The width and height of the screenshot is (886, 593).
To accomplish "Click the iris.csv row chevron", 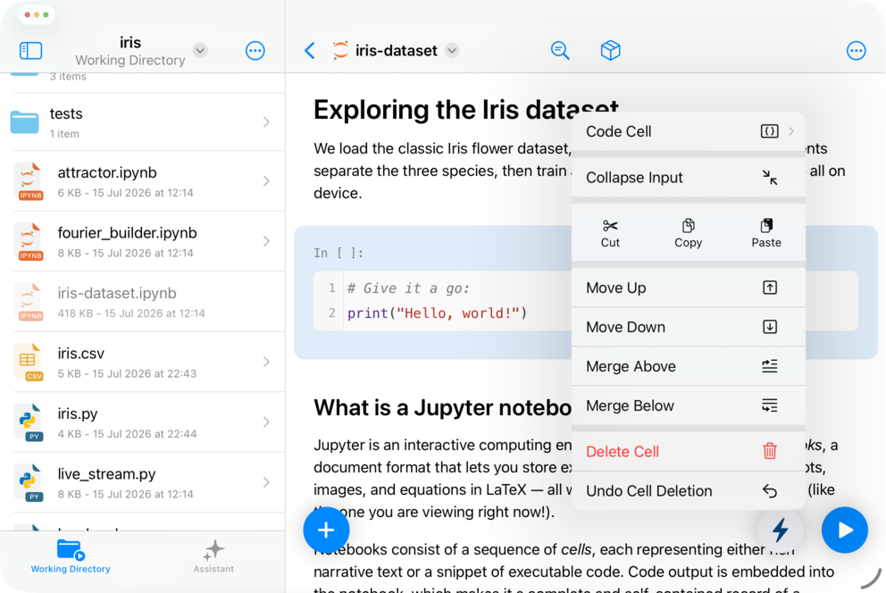I will click(x=266, y=362).
